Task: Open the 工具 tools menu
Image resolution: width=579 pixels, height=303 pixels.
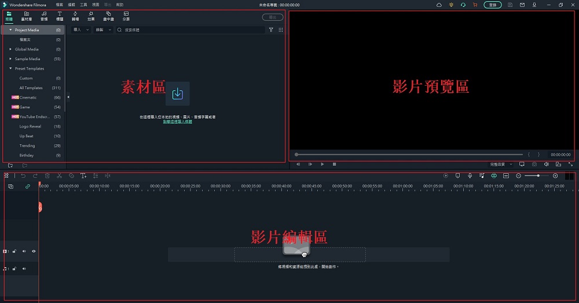Action: [83, 5]
